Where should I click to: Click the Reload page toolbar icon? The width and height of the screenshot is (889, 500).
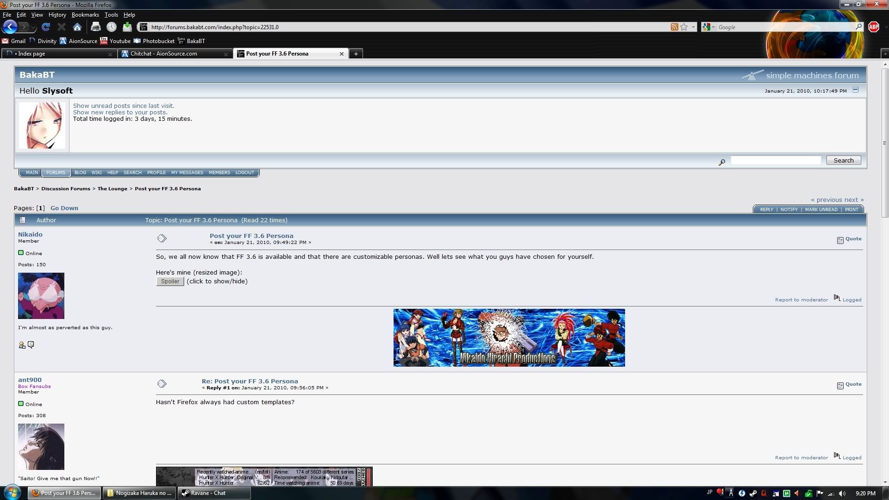pos(45,27)
